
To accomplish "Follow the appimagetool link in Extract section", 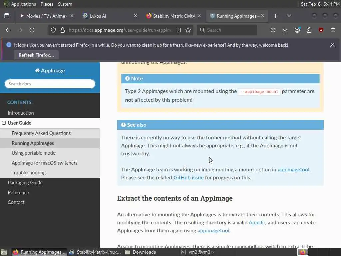I will (213, 231).
